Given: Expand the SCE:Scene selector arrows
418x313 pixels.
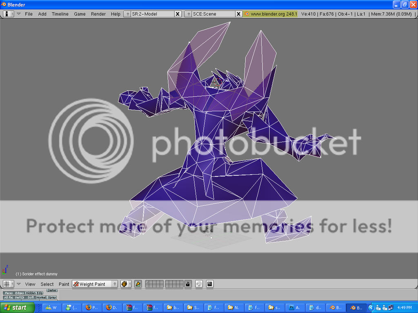Looking at the screenshot, I should (x=188, y=14).
